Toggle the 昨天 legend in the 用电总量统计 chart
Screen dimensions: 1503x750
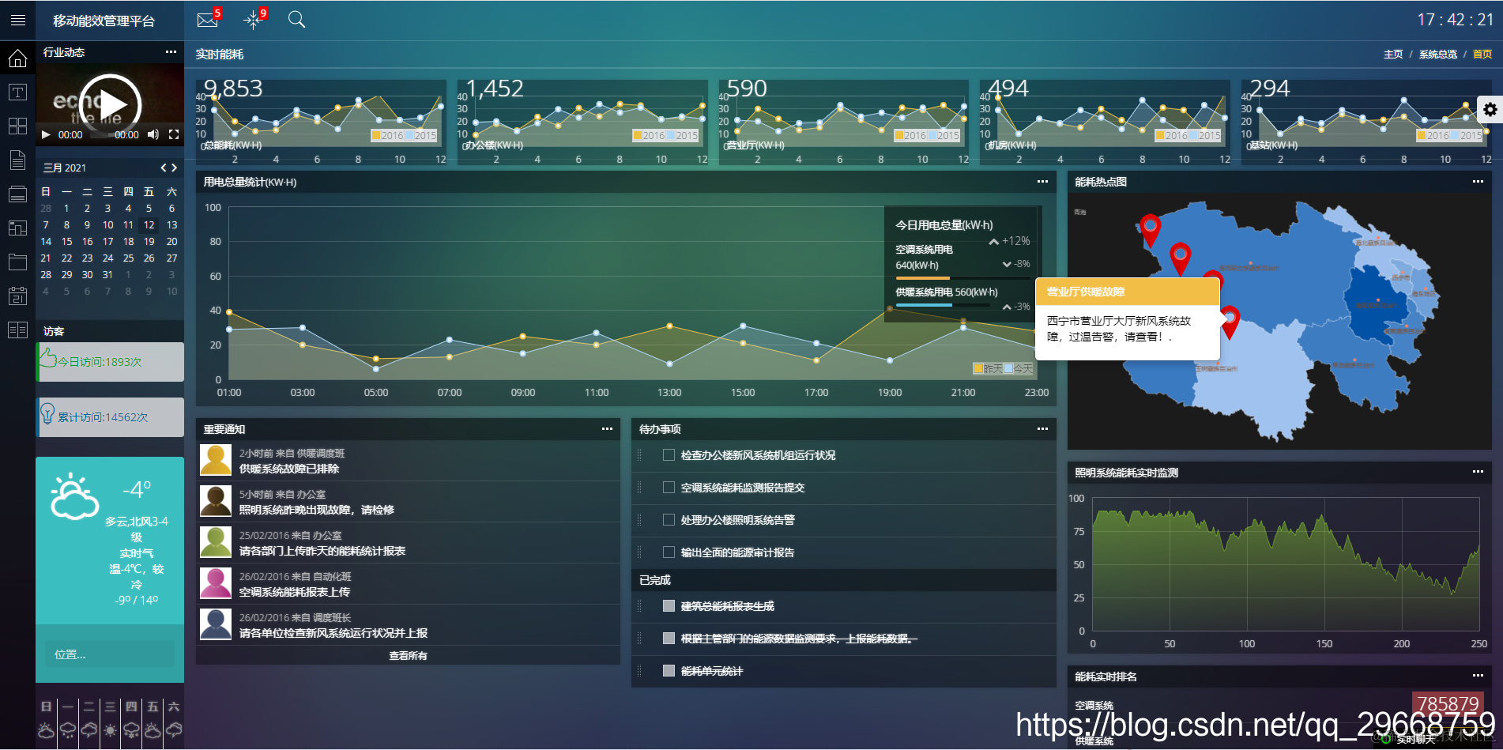tap(988, 369)
